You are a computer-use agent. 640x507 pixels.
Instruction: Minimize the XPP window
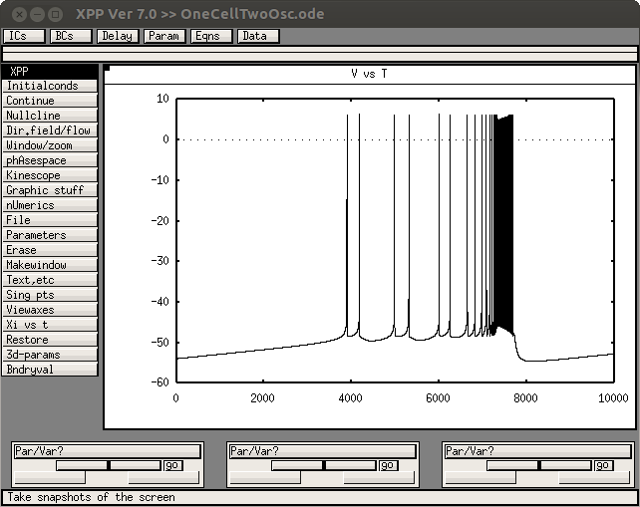click(37, 14)
